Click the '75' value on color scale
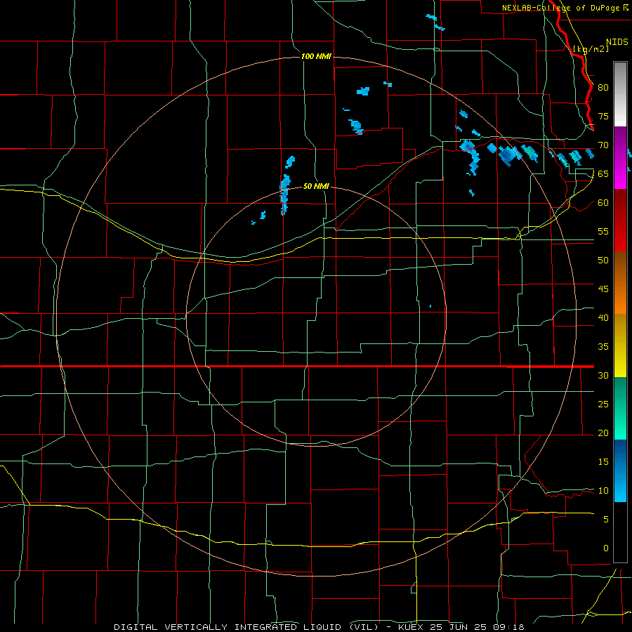 click(603, 116)
